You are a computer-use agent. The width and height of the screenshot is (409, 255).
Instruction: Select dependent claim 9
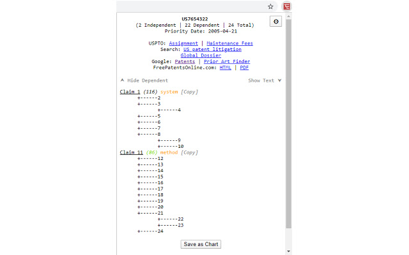click(x=179, y=140)
